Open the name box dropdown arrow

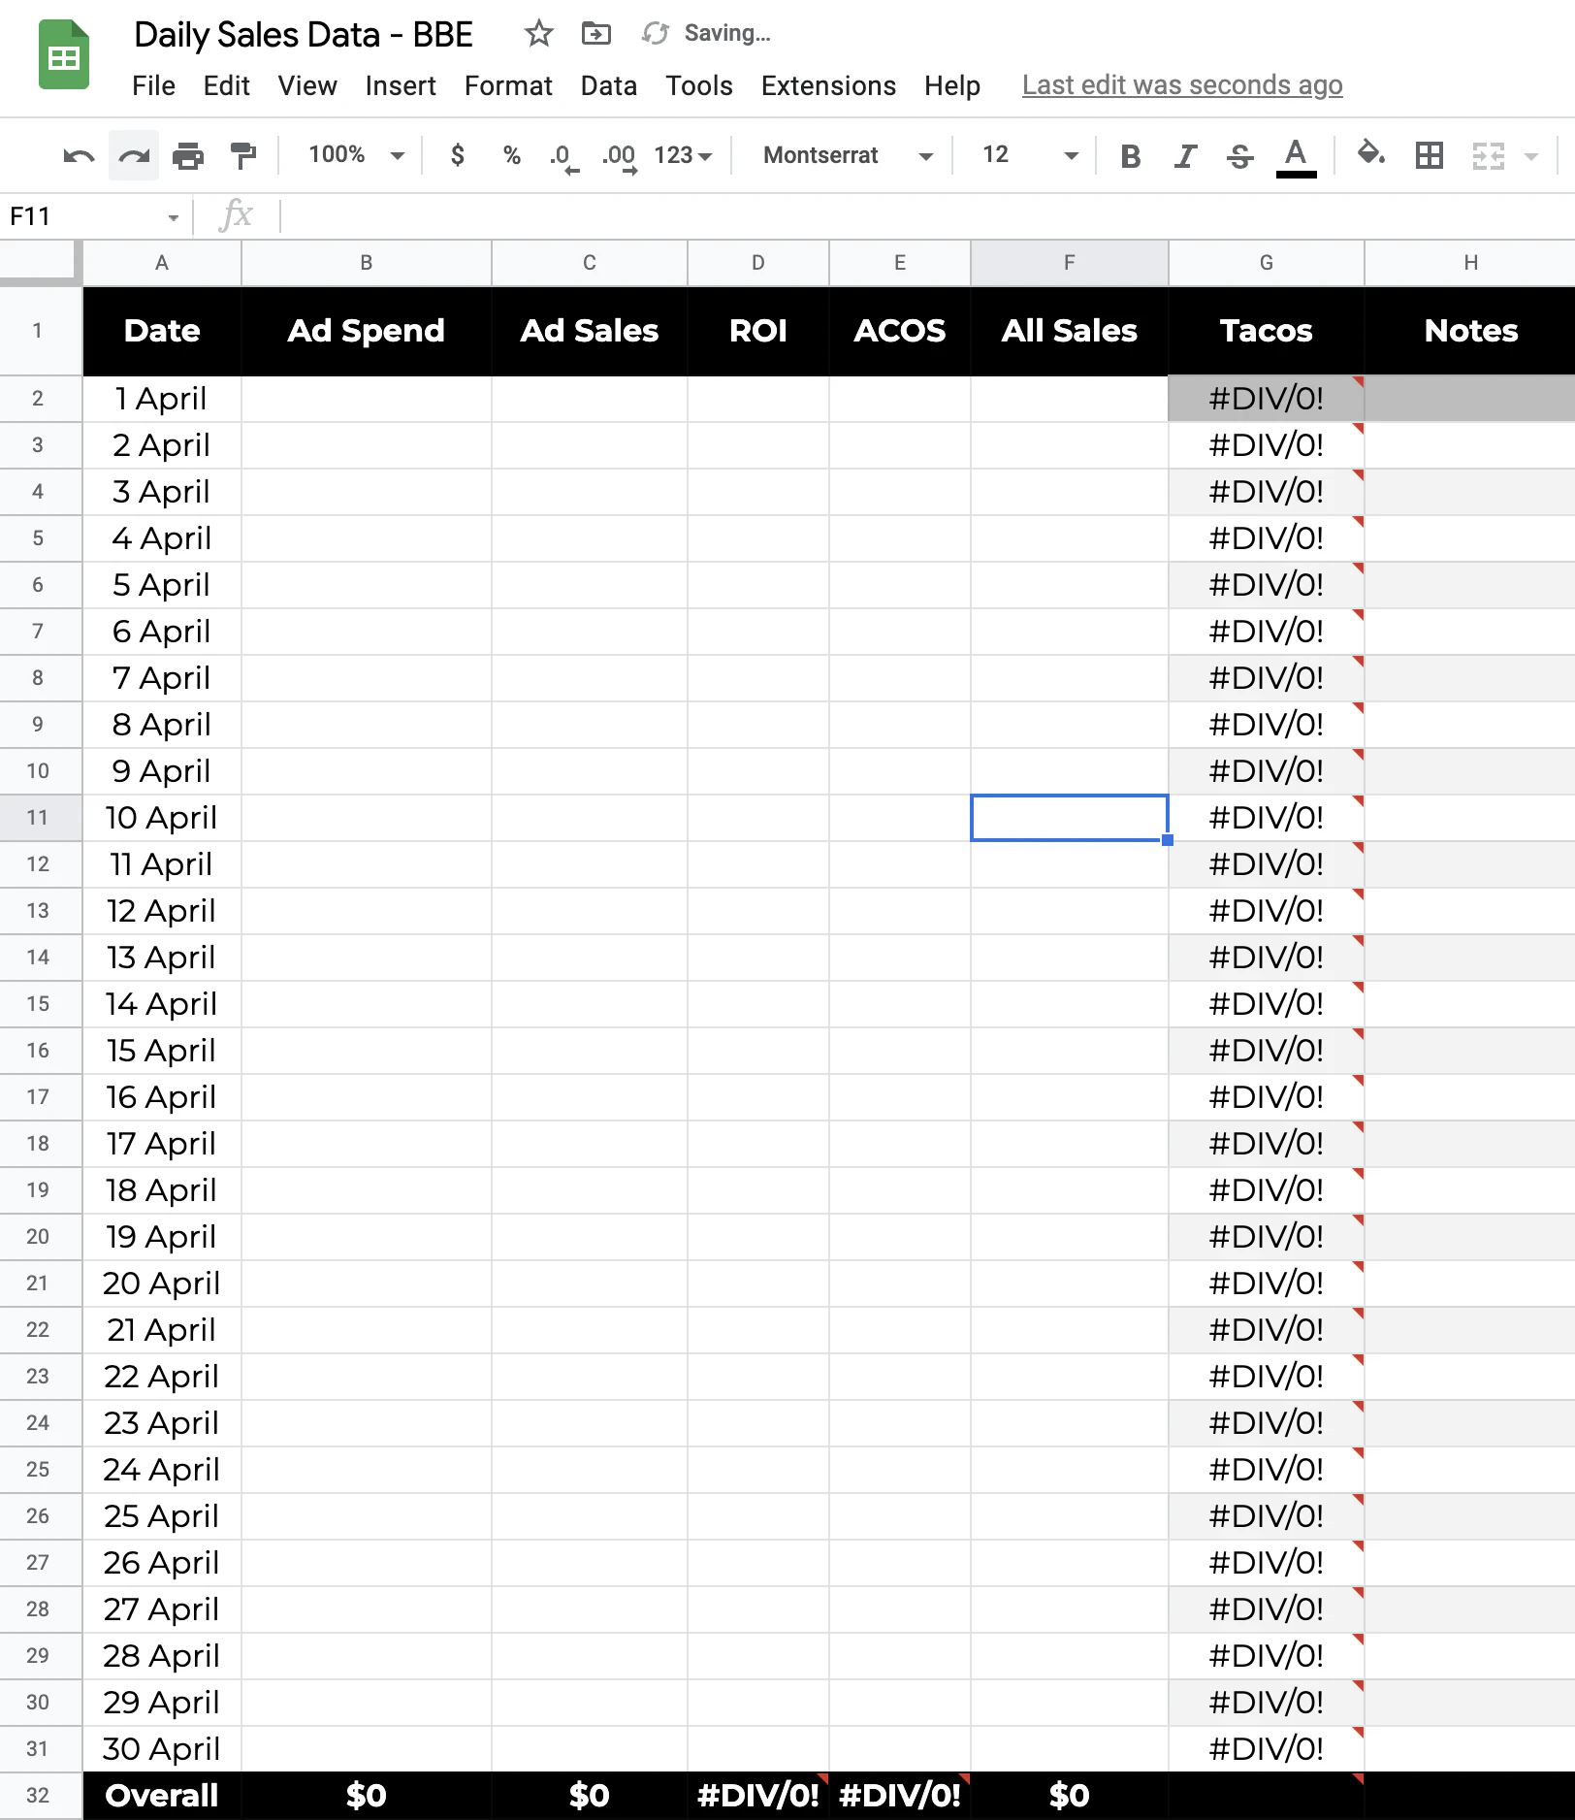click(x=173, y=217)
